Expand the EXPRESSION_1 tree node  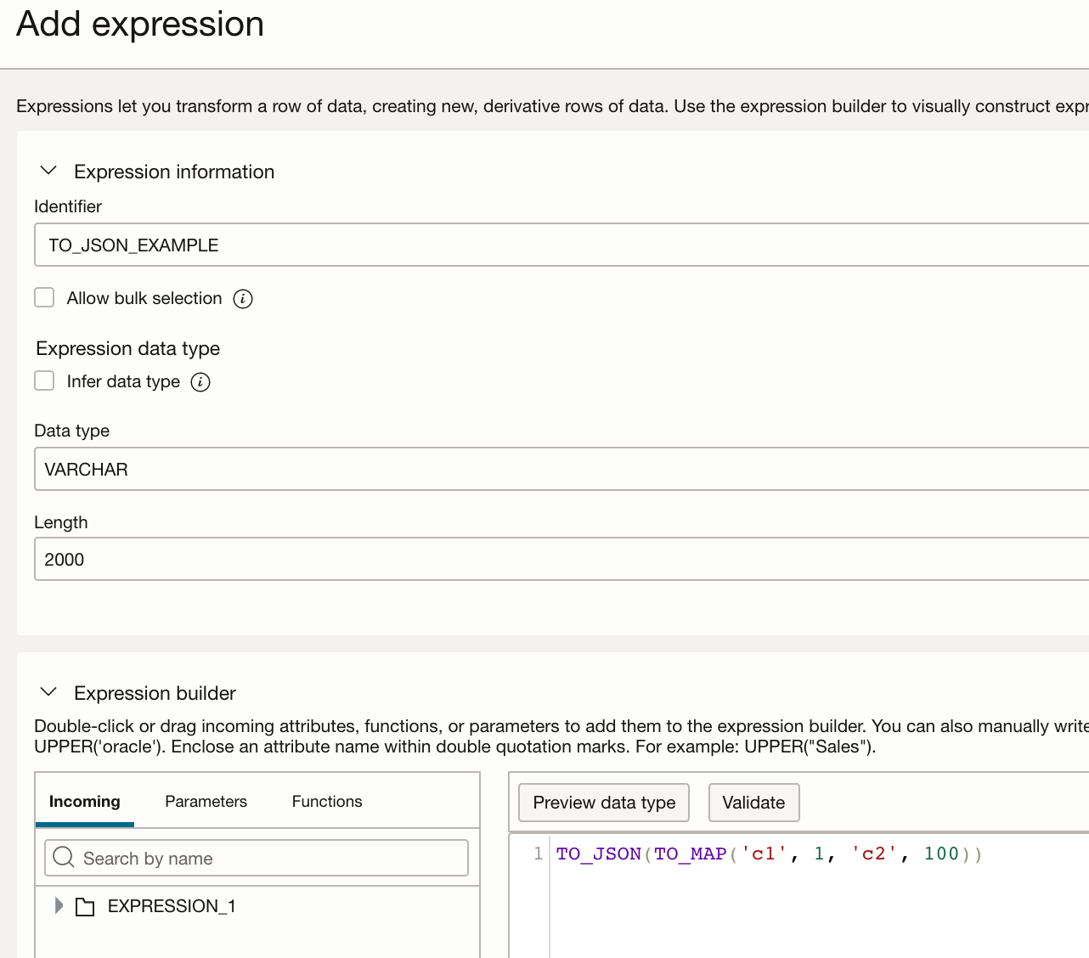click(x=59, y=905)
